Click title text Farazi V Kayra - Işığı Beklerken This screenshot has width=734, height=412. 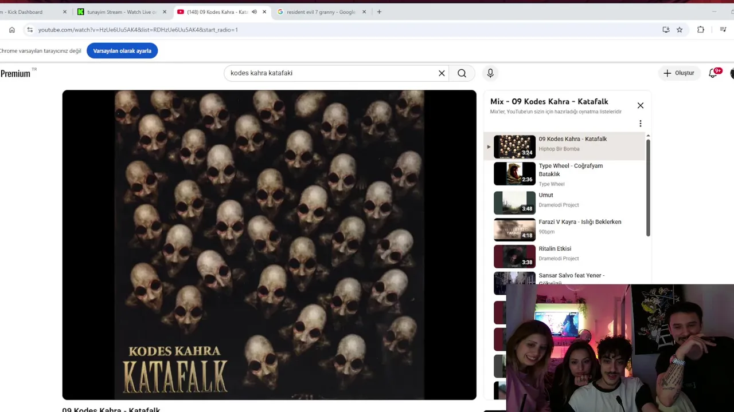pos(580,222)
